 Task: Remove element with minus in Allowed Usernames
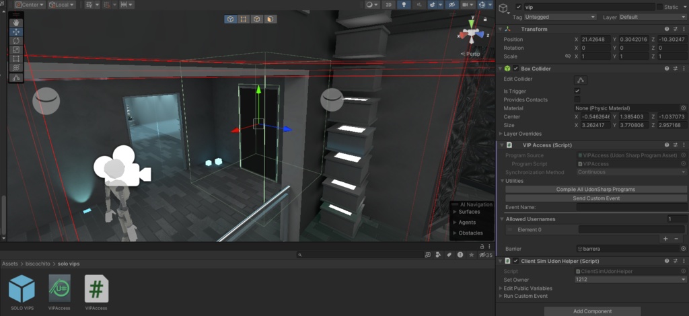click(x=676, y=239)
